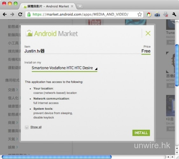Click the Justin.tv item name

click(x=34, y=51)
